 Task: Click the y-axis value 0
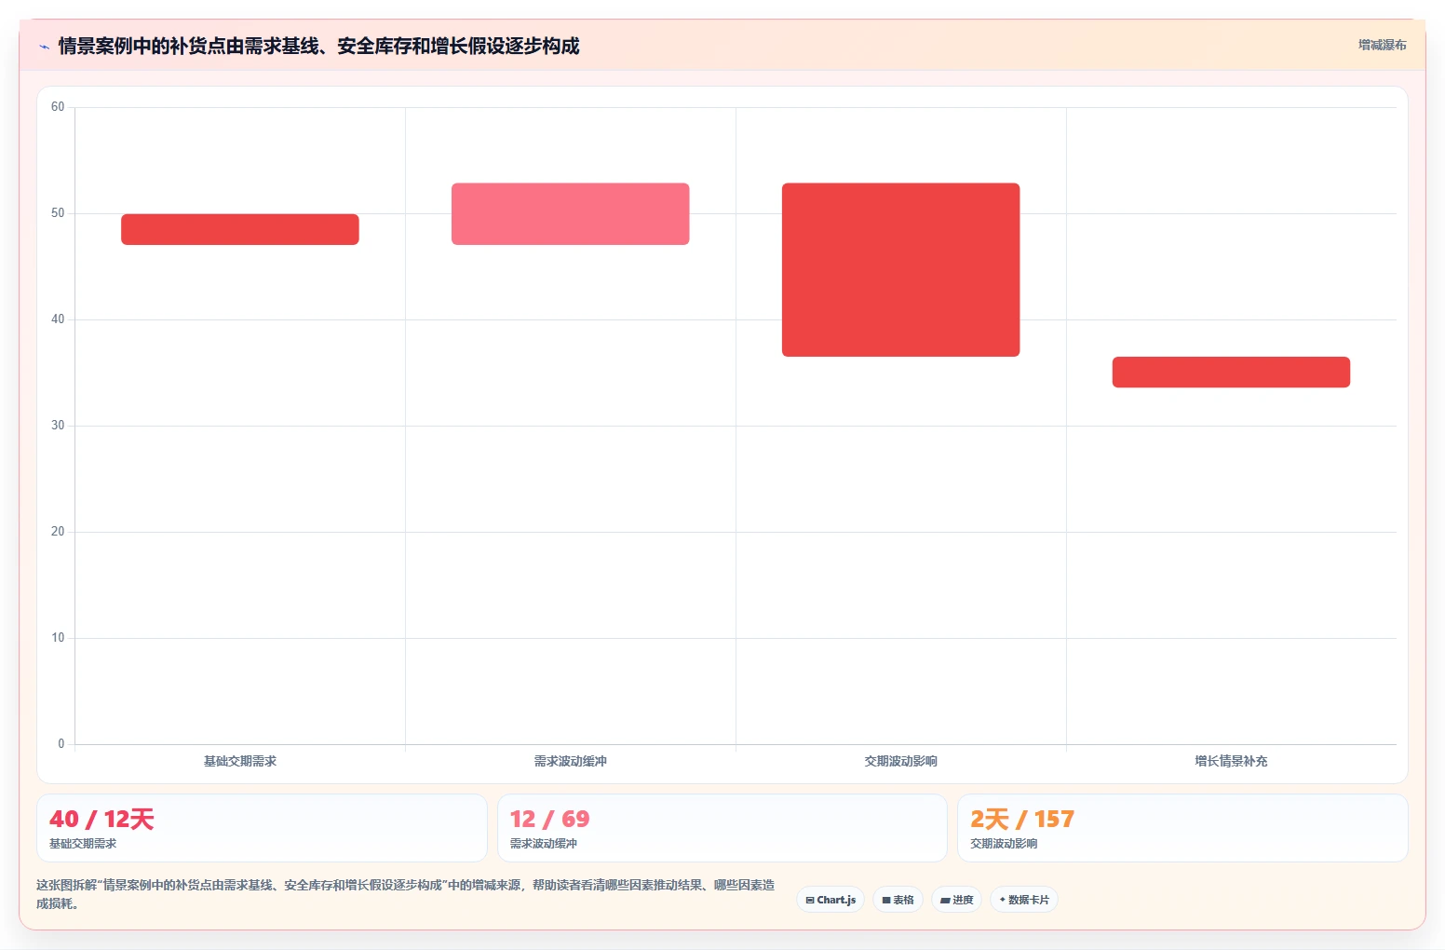pyautogui.click(x=61, y=744)
